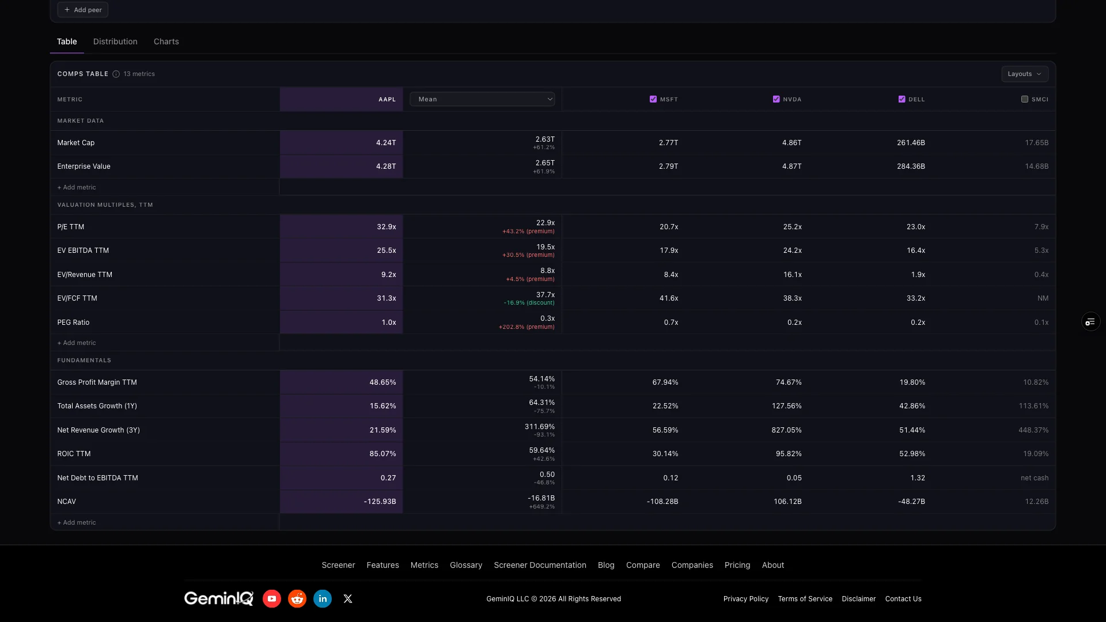Click the Net Debt to EBITDA TTM label
Viewport: 1106px width, 622px height.
click(97, 478)
